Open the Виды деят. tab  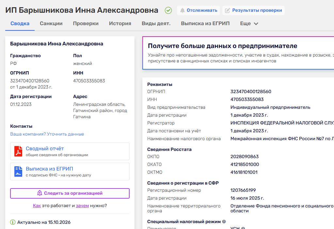(156, 24)
